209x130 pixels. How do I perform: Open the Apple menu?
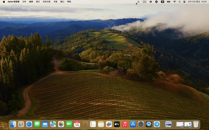click(4, 2)
